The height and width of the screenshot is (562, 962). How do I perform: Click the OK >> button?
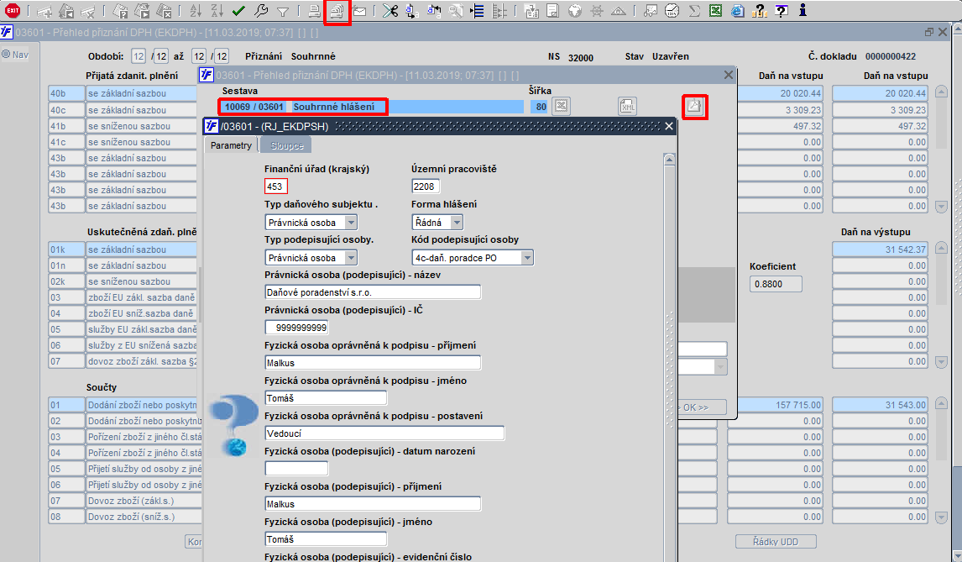click(x=701, y=407)
